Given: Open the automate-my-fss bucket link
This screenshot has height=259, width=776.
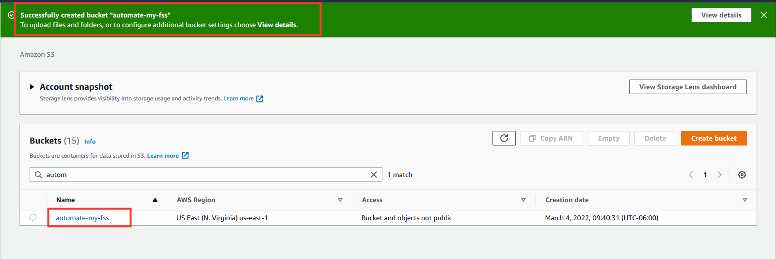Looking at the screenshot, I should pos(82,218).
